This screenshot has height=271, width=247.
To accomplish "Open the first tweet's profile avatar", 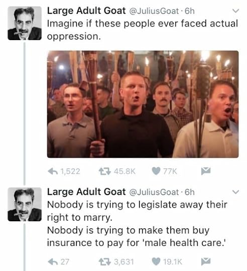I will coord(25,23).
